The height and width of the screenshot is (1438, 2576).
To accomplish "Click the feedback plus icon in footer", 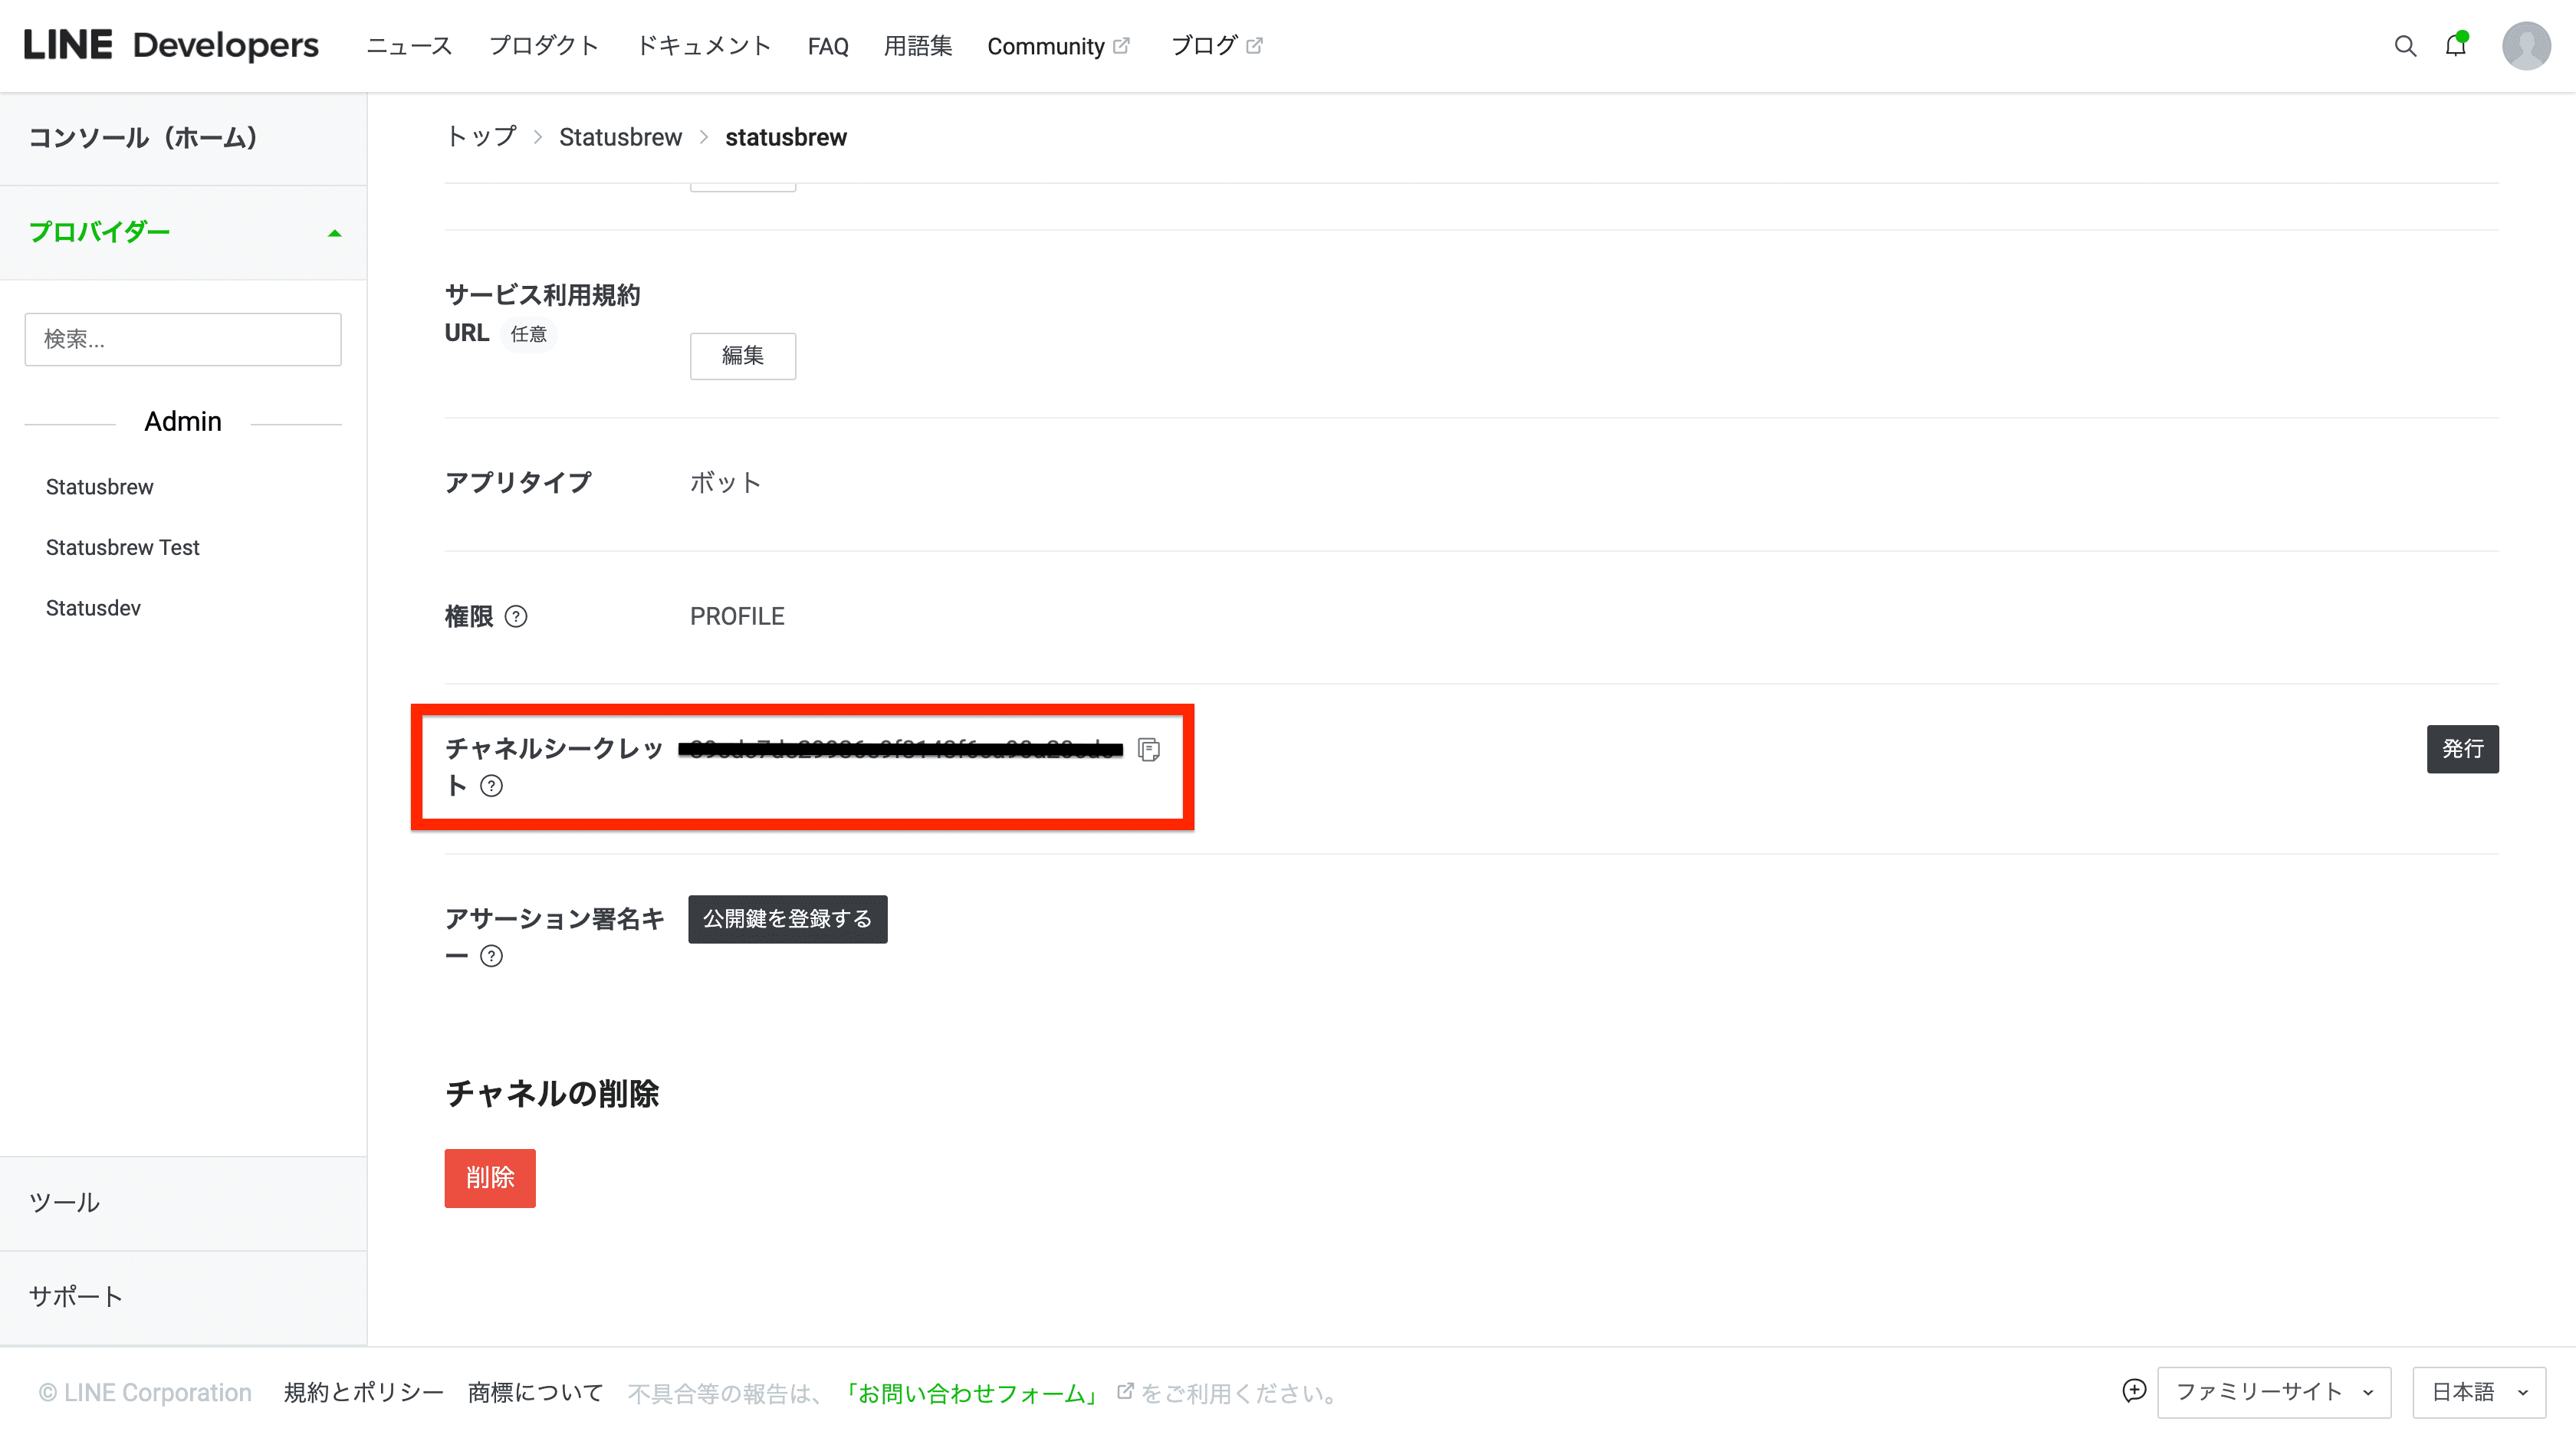I will [2133, 1391].
